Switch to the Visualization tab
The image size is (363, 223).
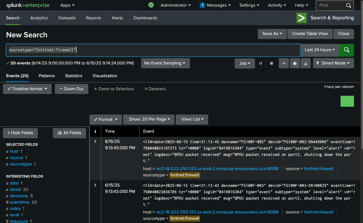pos(105,76)
